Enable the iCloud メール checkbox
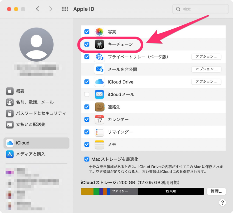The width and height of the screenshot is (233, 213). click(x=87, y=94)
